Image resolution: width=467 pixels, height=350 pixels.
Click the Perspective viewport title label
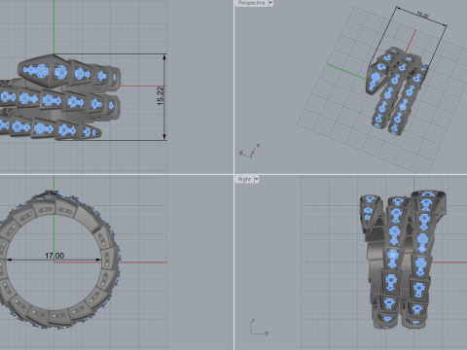point(251,3)
